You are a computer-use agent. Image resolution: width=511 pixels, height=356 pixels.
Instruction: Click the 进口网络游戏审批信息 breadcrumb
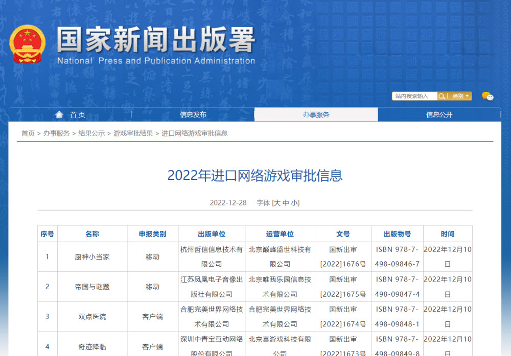[195, 133]
